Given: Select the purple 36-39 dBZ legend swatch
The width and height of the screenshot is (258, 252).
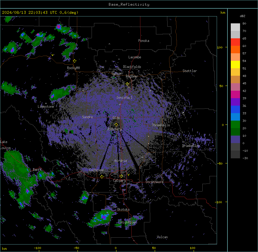Looking at the screenshot, I should pos(235,102).
